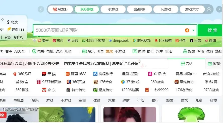
Task: Open the 抖音 shortcut
Action: pos(196,41)
